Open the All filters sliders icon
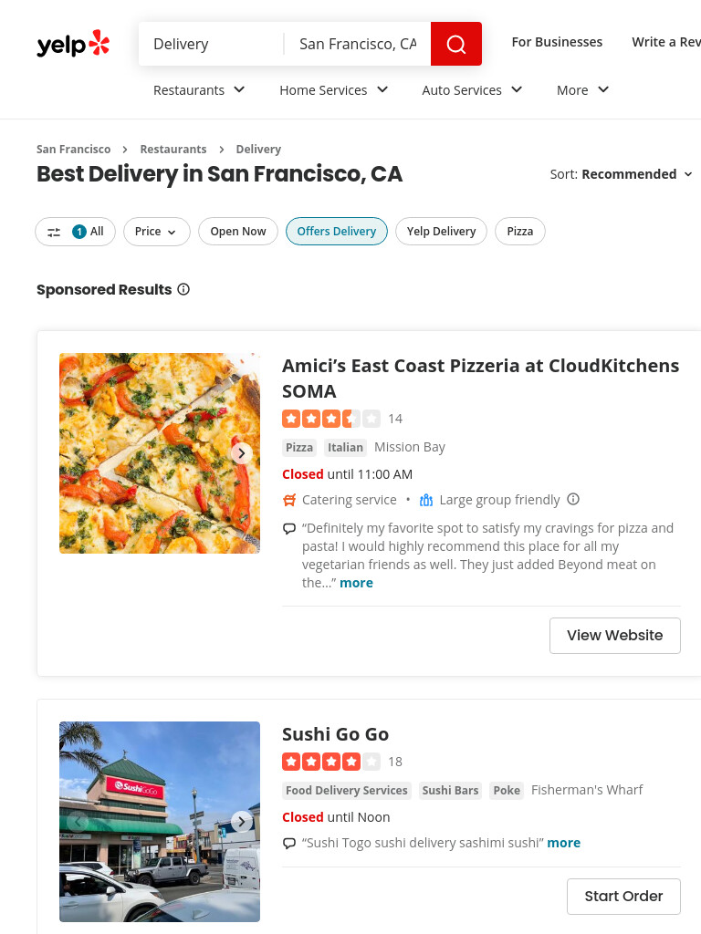701x934 pixels. tap(54, 233)
